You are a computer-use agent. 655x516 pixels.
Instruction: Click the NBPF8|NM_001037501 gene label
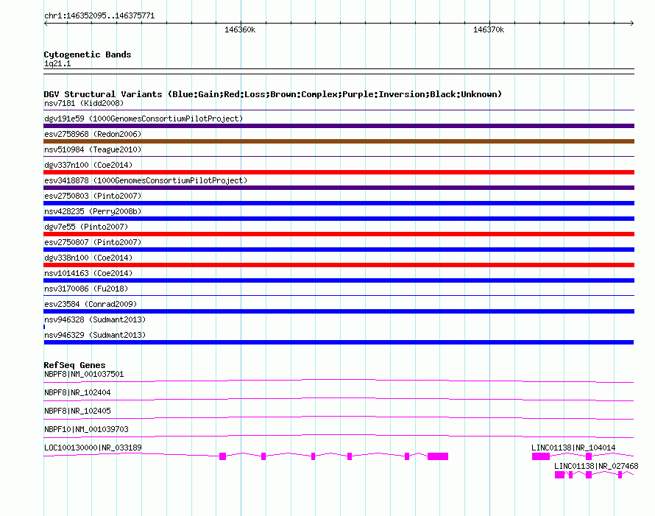(84, 374)
